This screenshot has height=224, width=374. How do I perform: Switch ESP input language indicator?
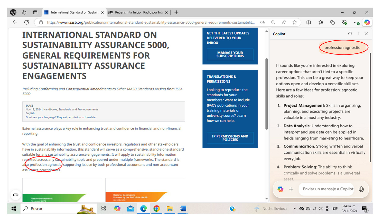click(335, 209)
